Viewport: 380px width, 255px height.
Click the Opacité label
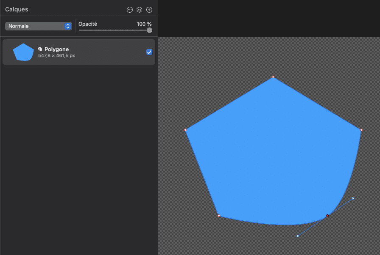[x=88, y=24]
